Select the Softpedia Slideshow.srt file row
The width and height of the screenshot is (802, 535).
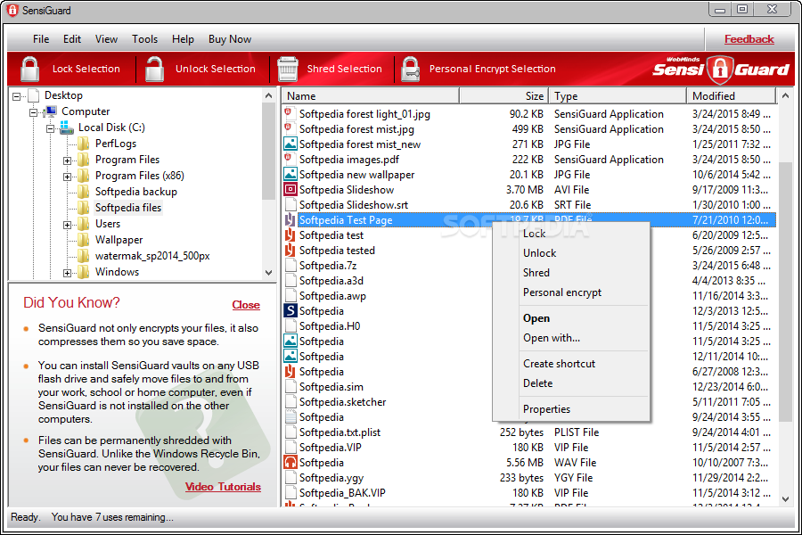pos(528,205)
